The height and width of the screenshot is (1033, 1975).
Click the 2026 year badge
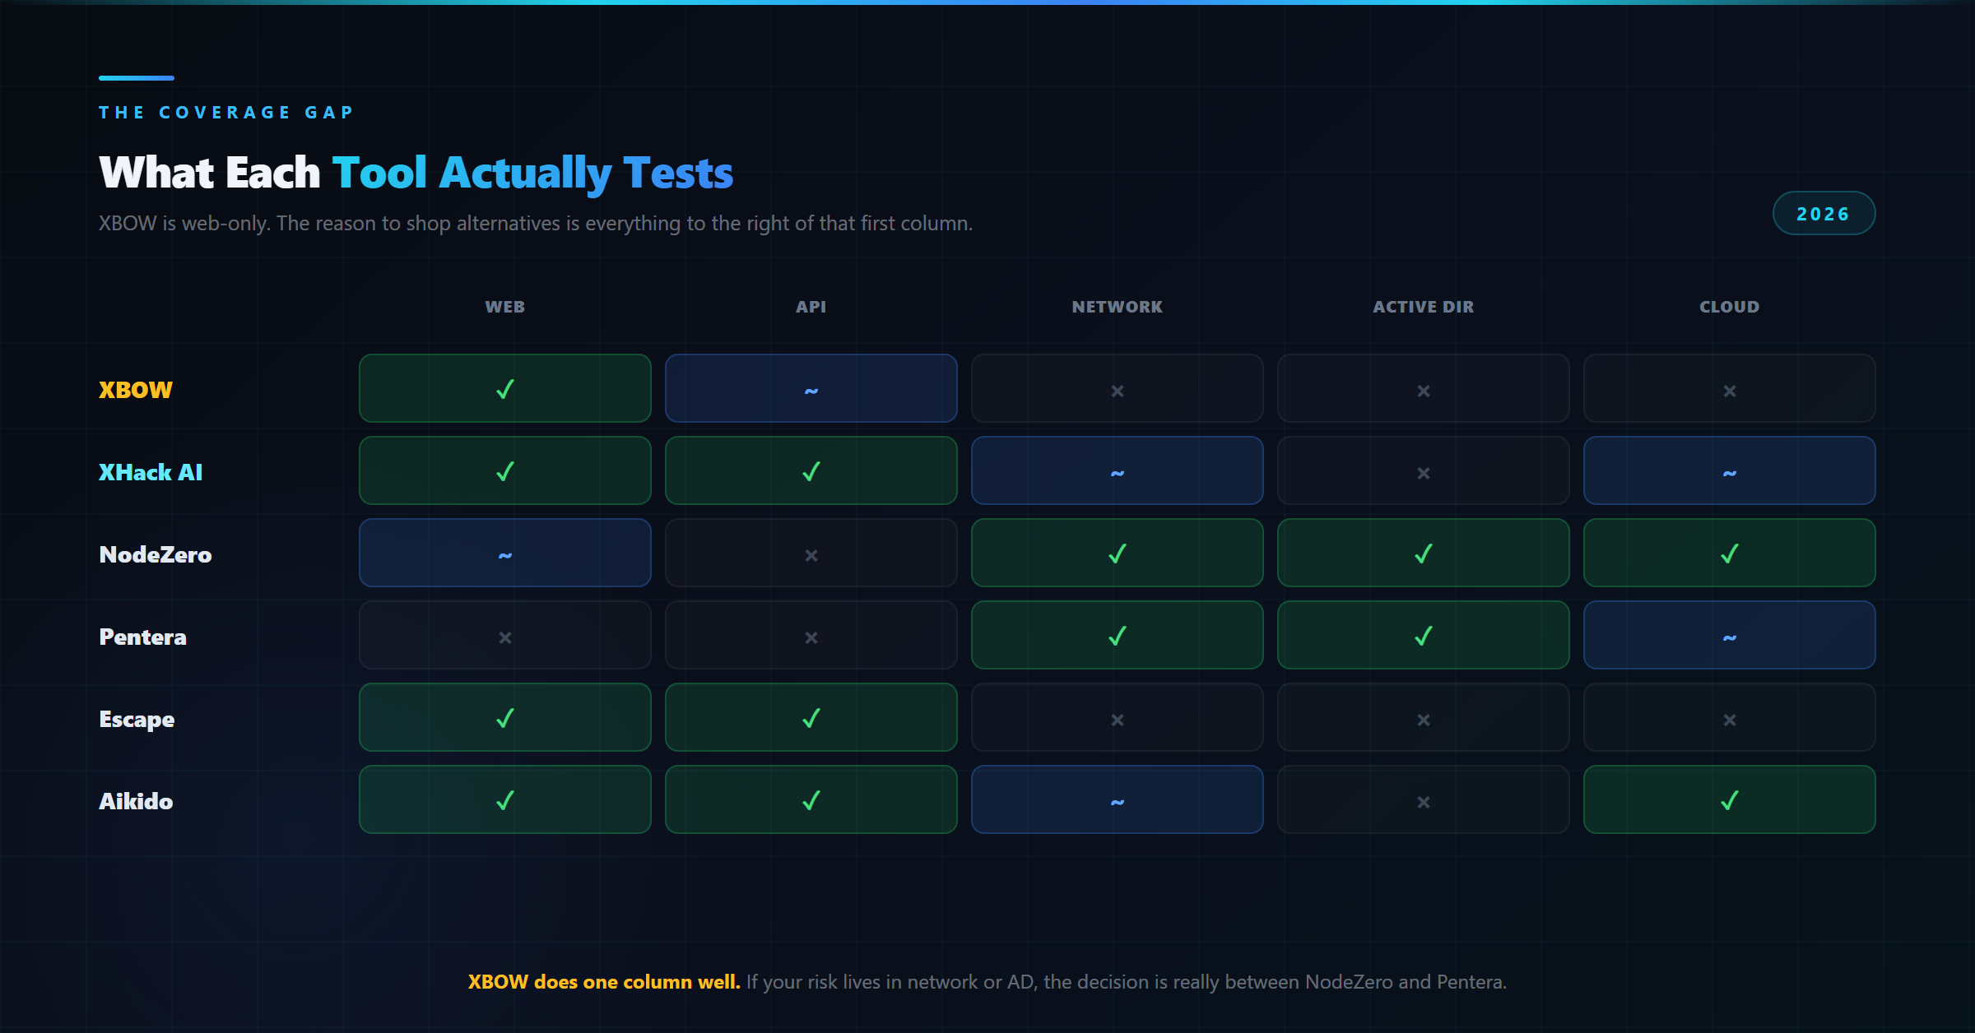point(1824,214)
